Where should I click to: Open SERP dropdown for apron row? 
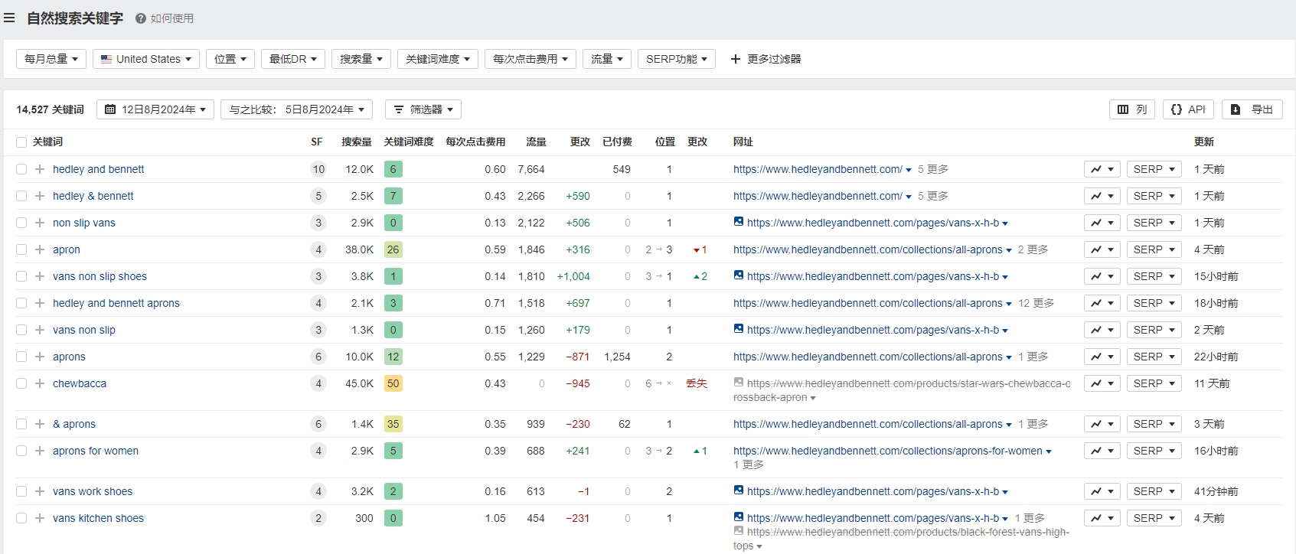coord(1154,249)
